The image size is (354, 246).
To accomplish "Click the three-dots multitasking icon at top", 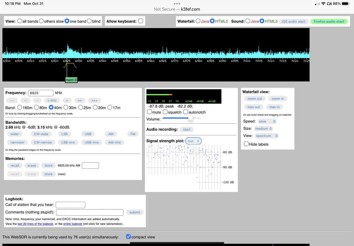I will pos(177,4).
